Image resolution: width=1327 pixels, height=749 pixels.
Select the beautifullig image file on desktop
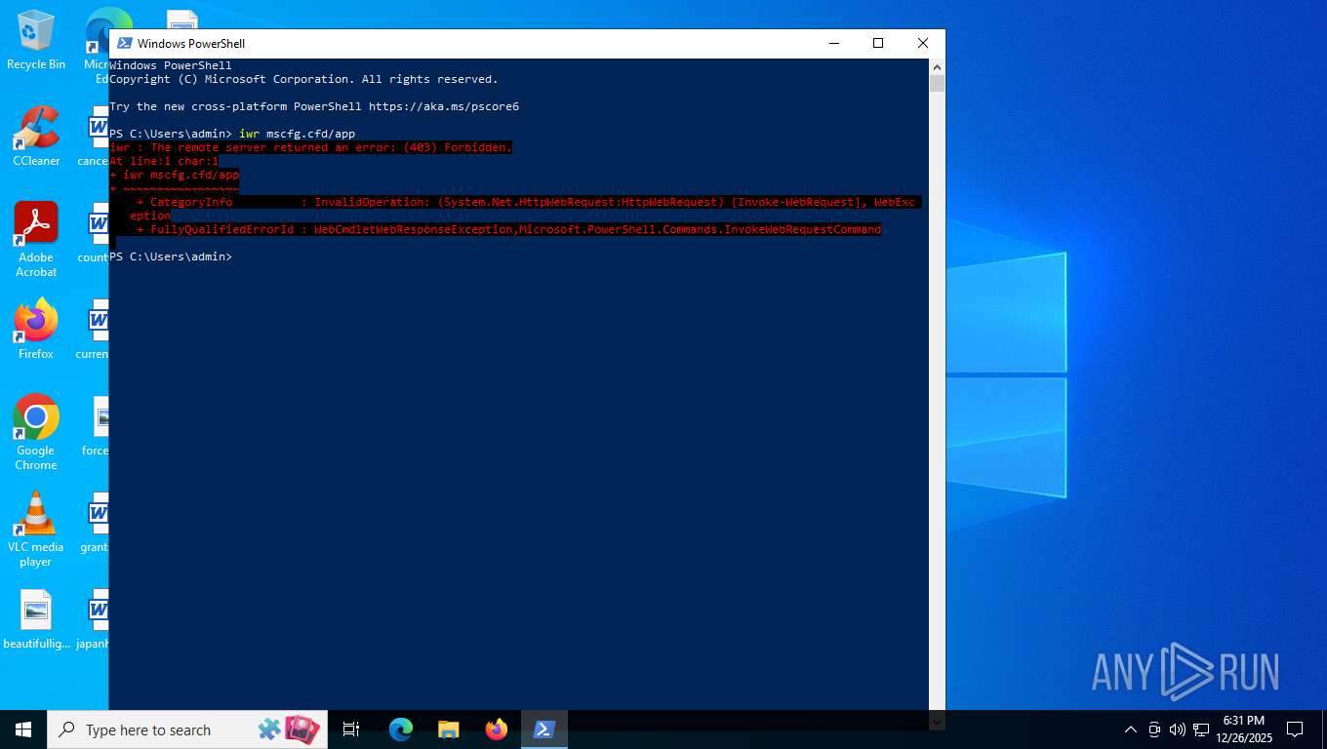click(x=36, y=620)
